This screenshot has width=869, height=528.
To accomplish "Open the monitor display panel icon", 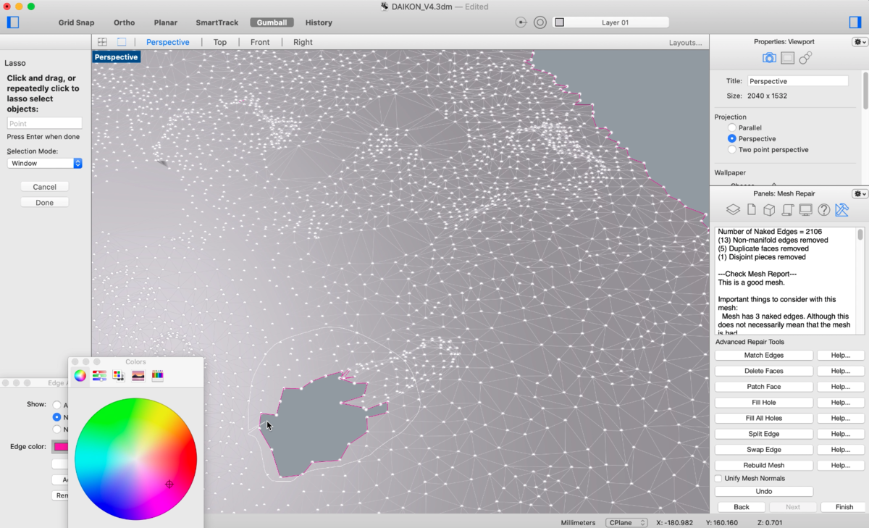I will (805, 210).
